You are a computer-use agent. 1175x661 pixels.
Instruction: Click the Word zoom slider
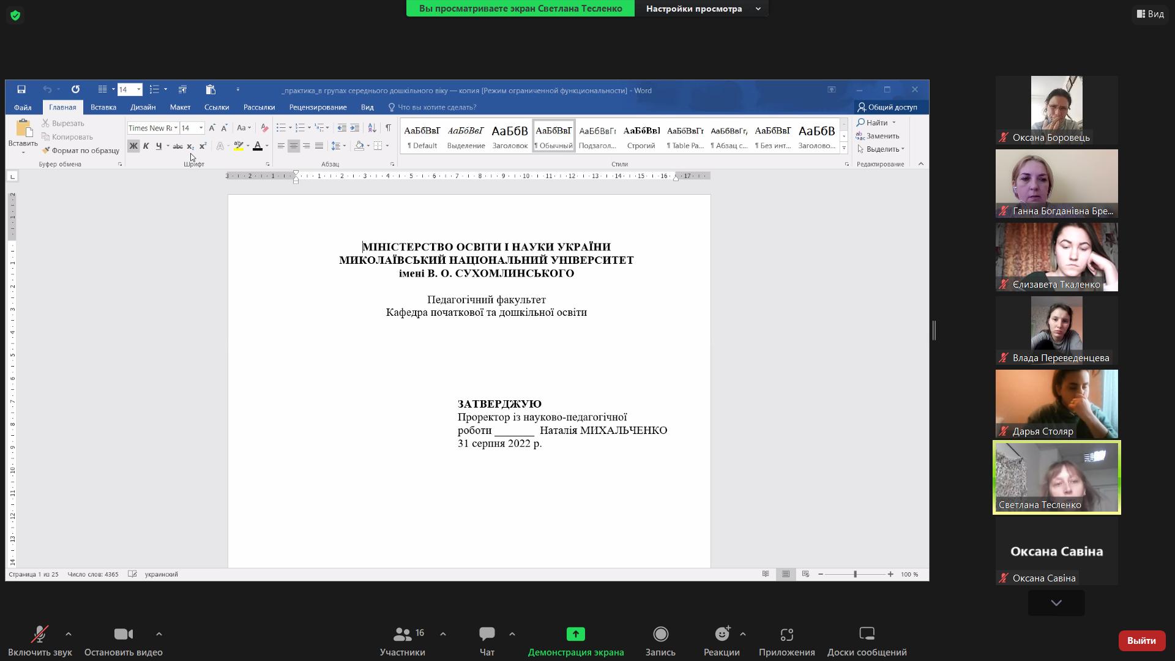click(x=855, y=574)
